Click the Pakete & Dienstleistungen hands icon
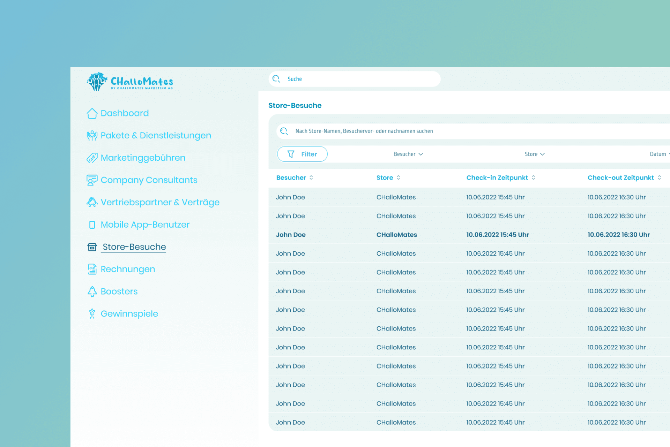The width and height of the screenshot is (670, 447). tap(92, 136)
